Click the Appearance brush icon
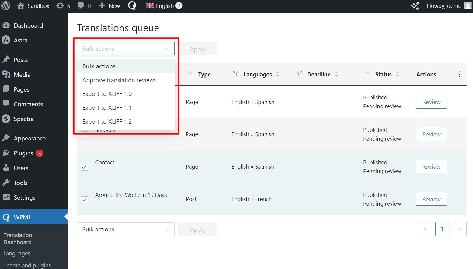Image resolution: width=473 pixels, height=269 pixels. [6, 138]
